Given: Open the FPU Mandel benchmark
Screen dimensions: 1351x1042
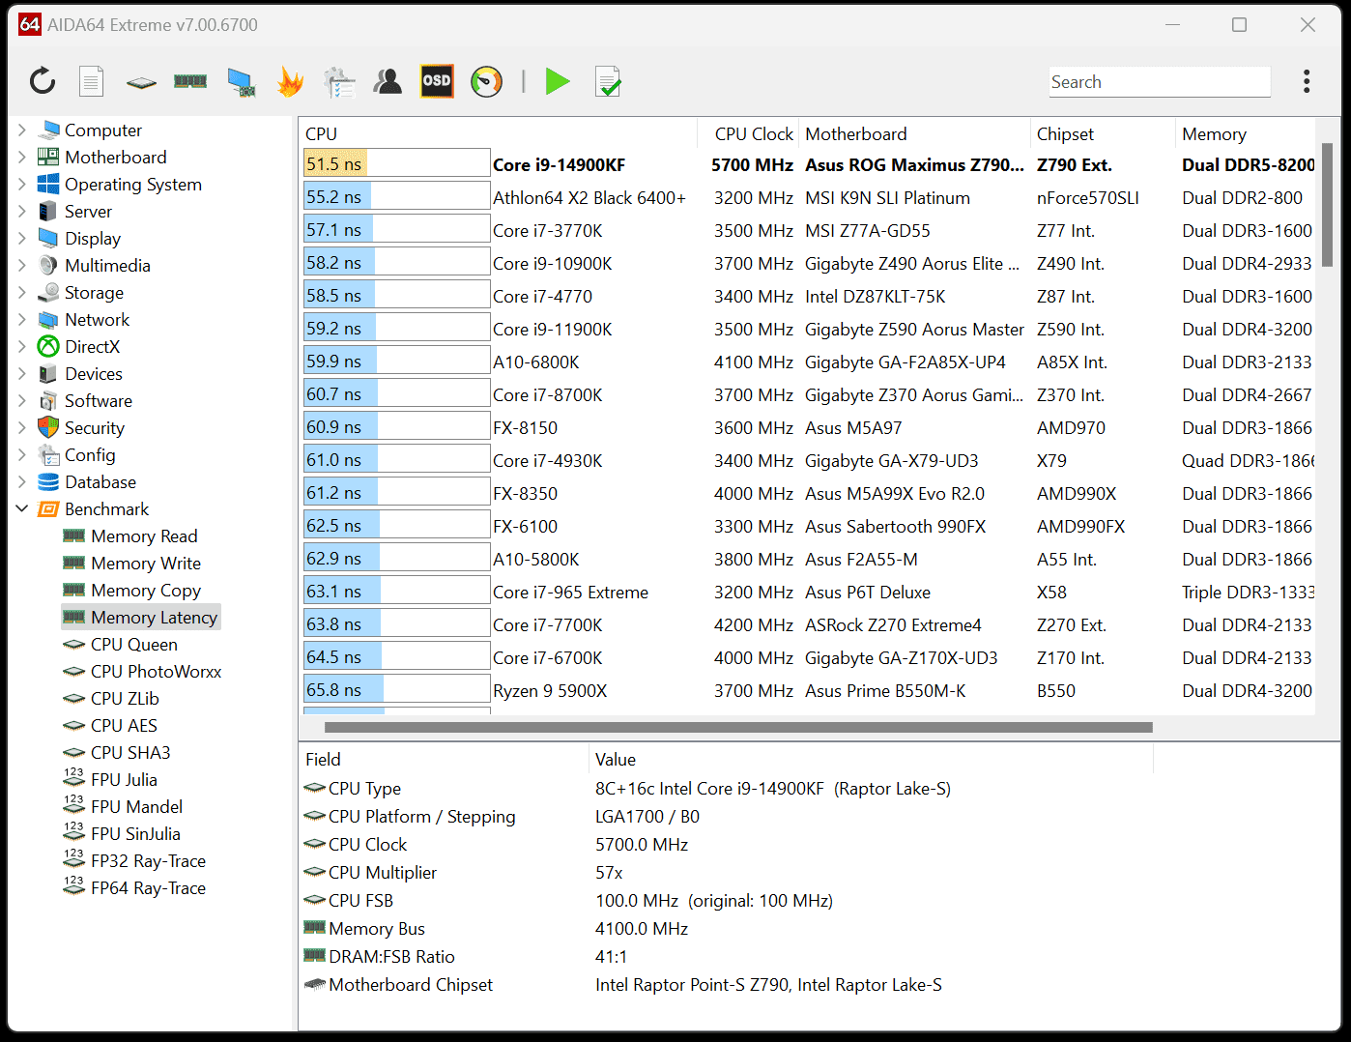Looking at the screenshot, I should (x=136, y=806).
